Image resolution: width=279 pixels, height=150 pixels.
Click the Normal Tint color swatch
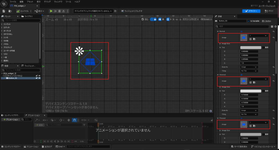click(x=251, y=48)
